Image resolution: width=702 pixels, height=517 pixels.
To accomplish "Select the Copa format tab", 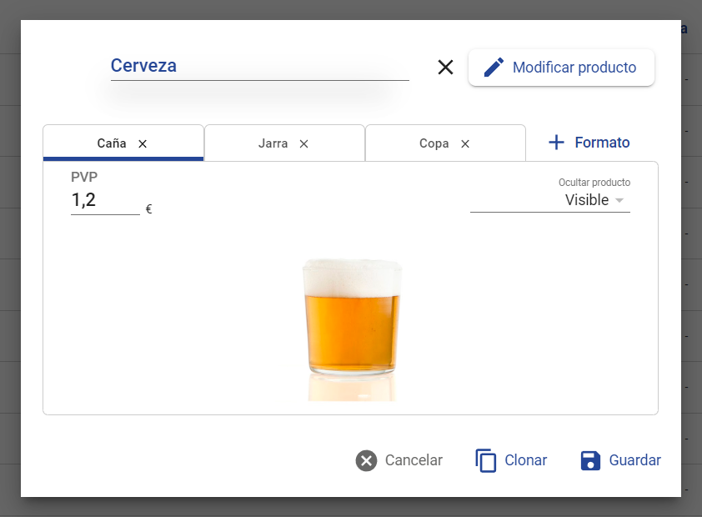I will click(445, 143).
